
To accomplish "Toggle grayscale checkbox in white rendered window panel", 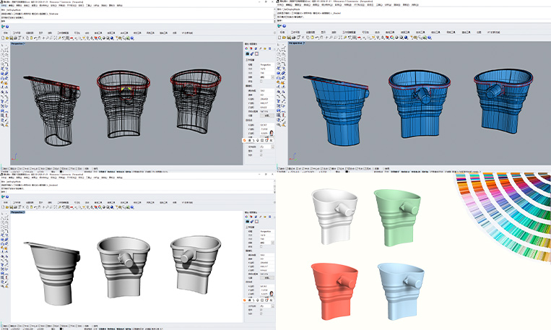I will tap(261, 313).
